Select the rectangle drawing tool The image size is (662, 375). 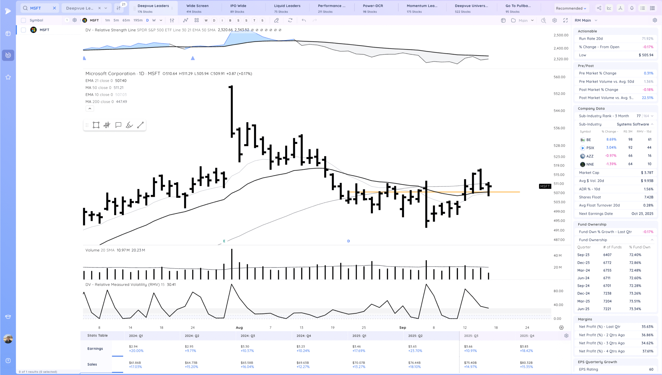96,125
